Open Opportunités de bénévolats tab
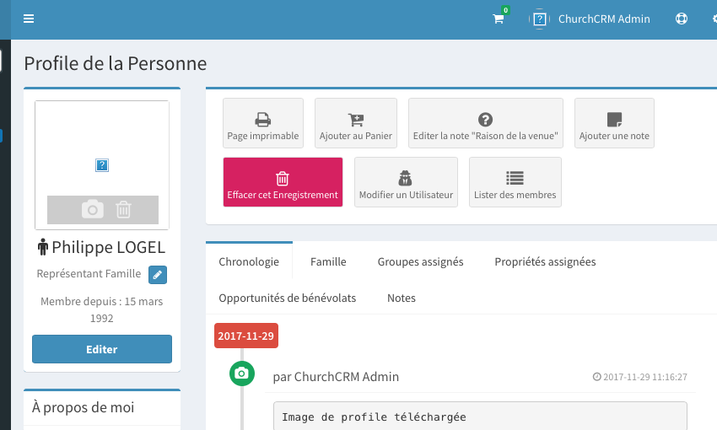The image size is (717, 430). pyautogui.click(x=287, y=298)
